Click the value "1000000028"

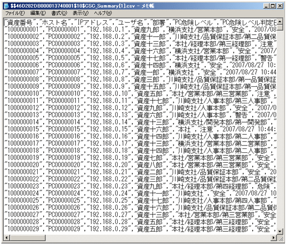point(23,222)
